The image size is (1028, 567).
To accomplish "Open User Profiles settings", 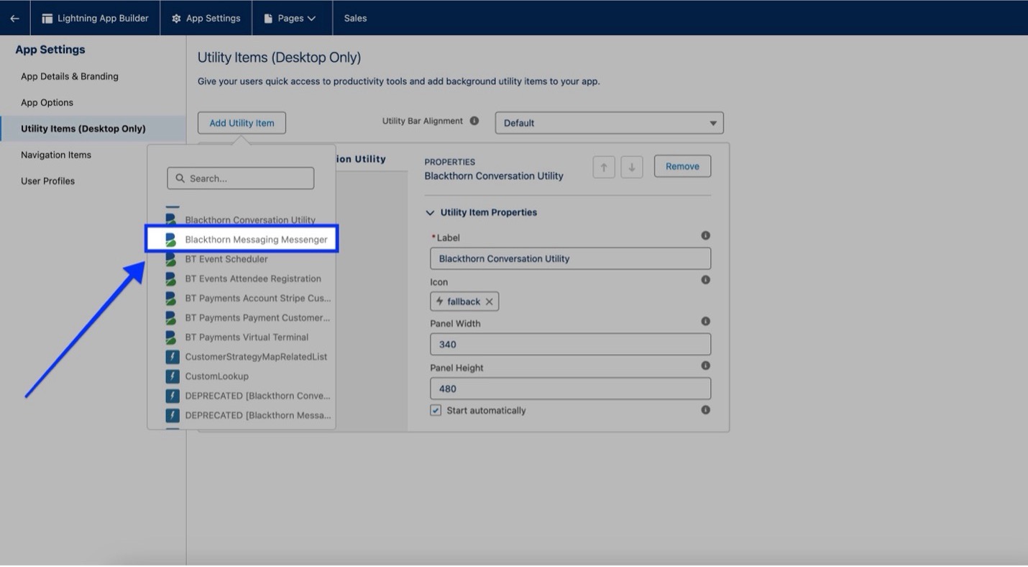I will 47,181.
